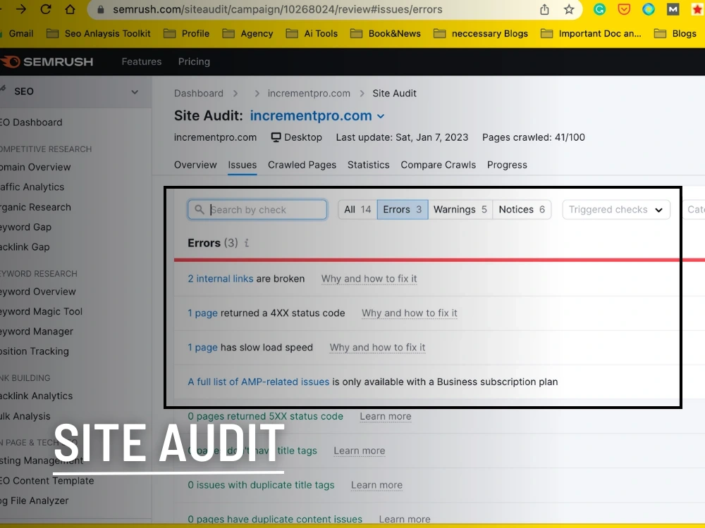The width and height of the screenshot is (705, 528).
Task: Filter issues by Warnings 5
Action: pyautogui.click(x=460, y=210)
